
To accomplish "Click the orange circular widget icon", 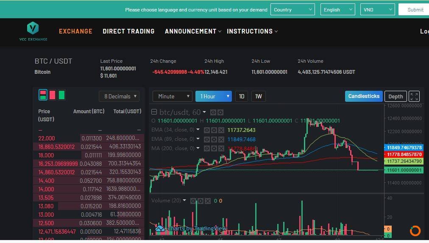I will (415, 231).
